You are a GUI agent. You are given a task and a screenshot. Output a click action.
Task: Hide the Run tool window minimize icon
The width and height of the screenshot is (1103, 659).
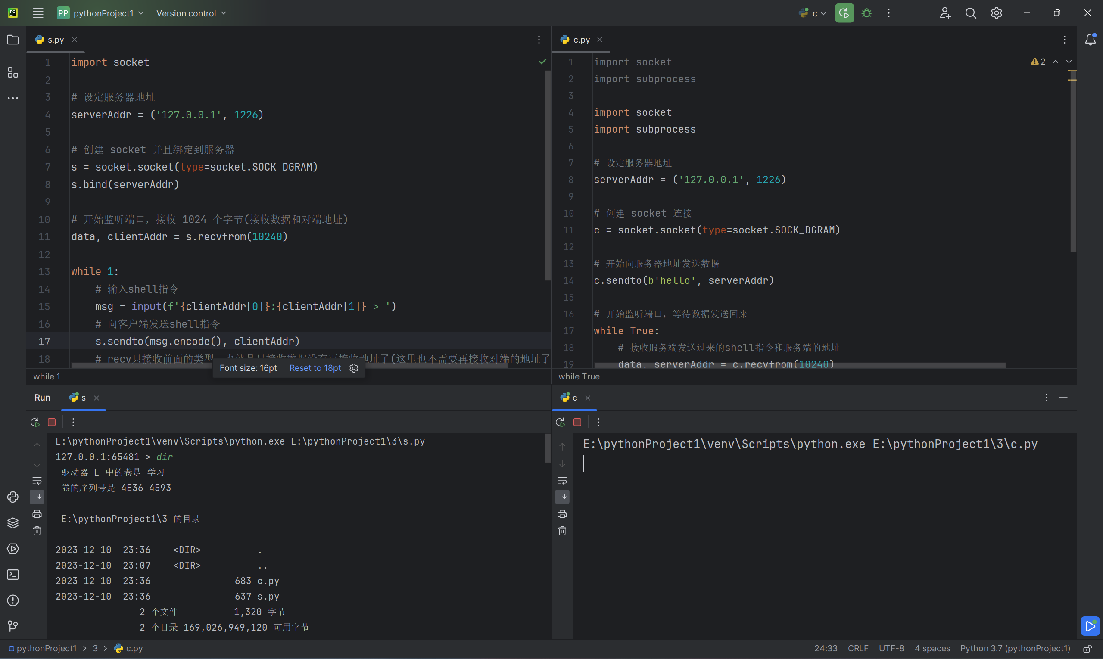(1063, 398)
